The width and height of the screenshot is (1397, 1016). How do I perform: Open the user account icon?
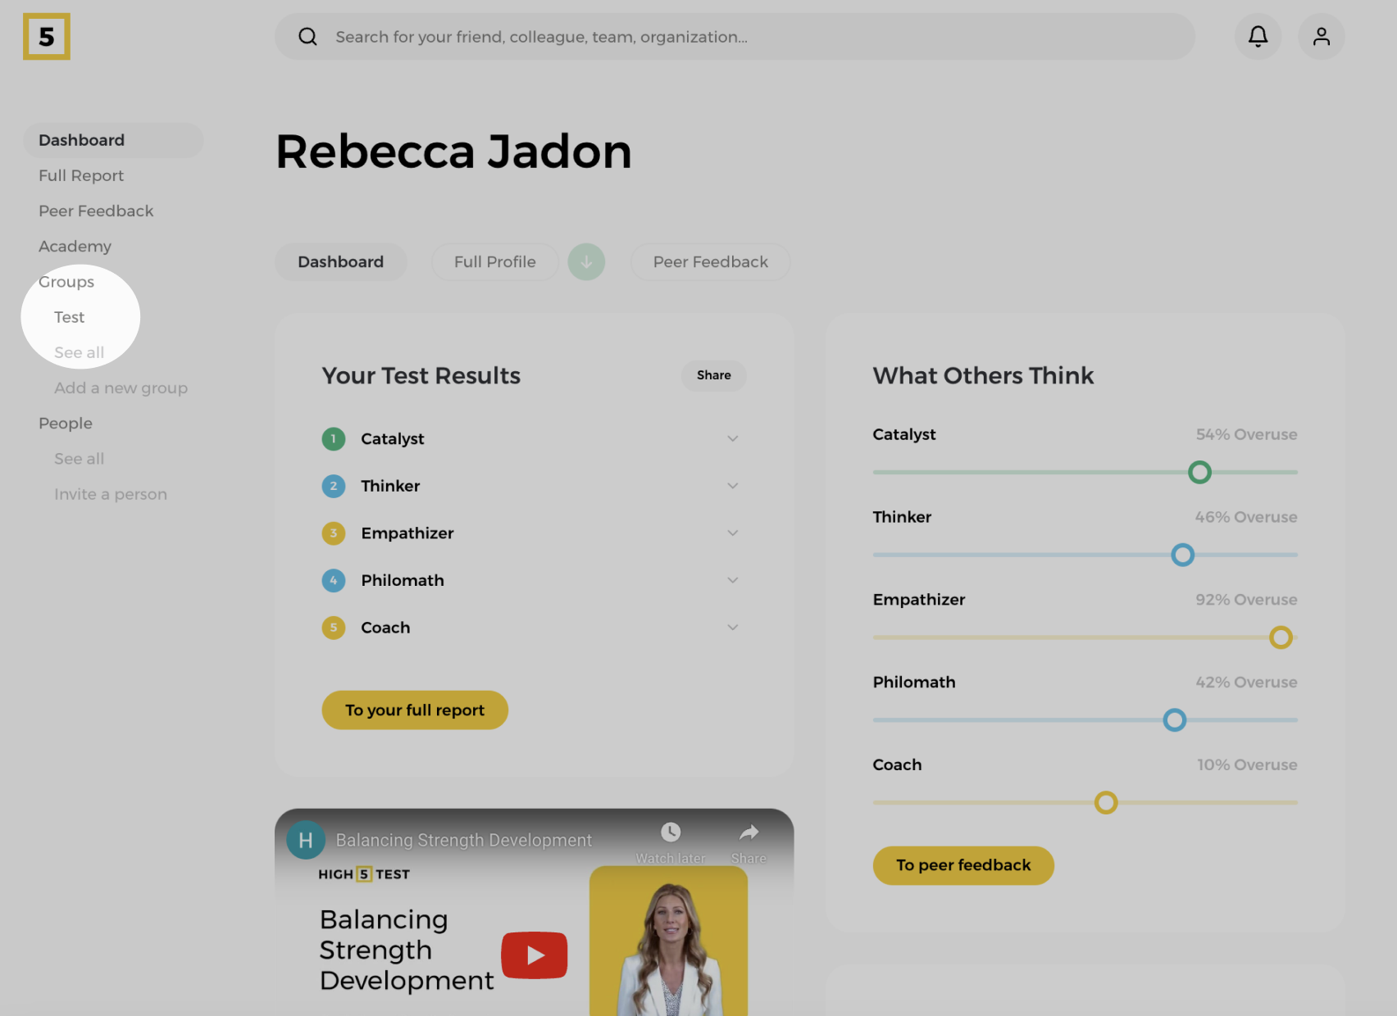point(1321,37)
